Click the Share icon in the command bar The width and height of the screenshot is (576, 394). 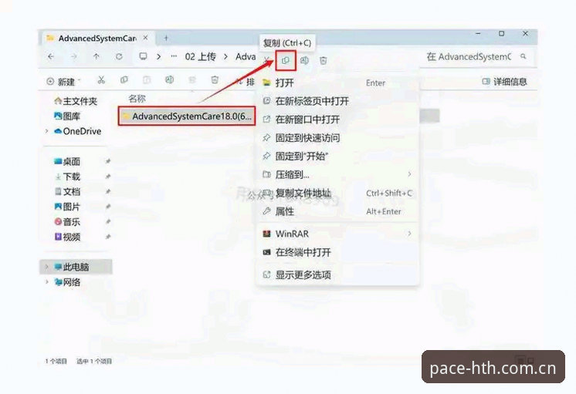pyautogui.click(x=192, y=80)
